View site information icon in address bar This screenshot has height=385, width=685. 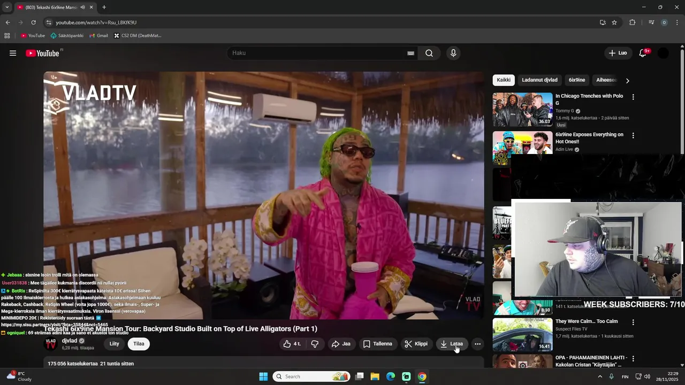(x=49, y=22)
